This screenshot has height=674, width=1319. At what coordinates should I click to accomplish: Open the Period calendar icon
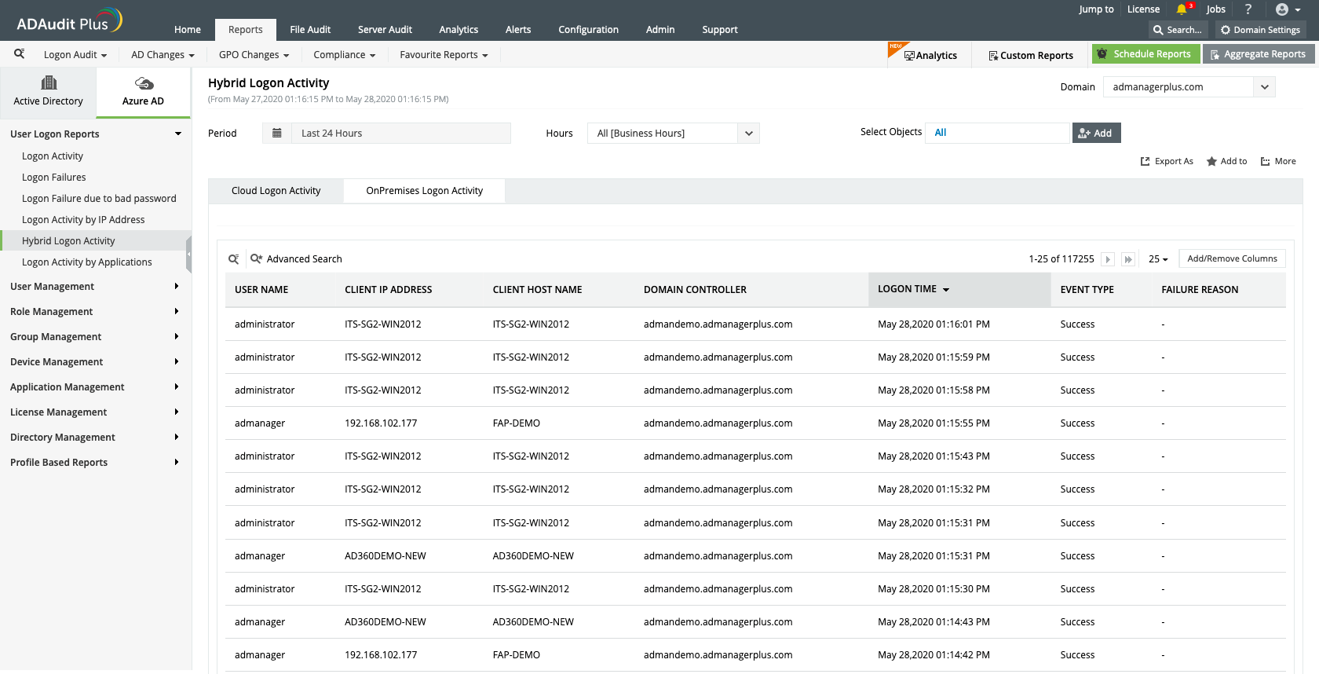point(277,134)
